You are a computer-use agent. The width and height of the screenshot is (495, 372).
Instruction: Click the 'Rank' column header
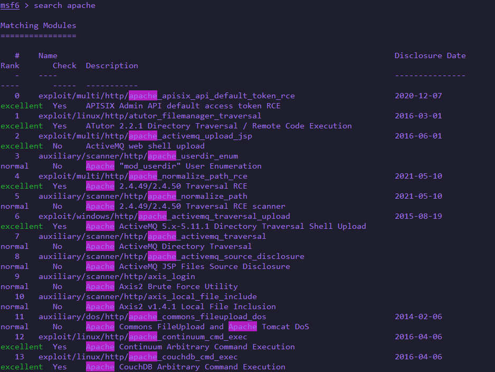pos(10,66)
